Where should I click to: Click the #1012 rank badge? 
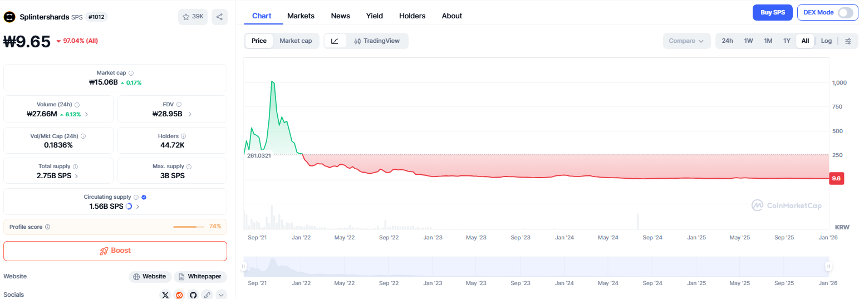pyautogui.click(x=96, y=17)
